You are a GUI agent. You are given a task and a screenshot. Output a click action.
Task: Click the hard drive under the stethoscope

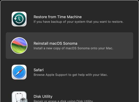(x=24, y=100)
